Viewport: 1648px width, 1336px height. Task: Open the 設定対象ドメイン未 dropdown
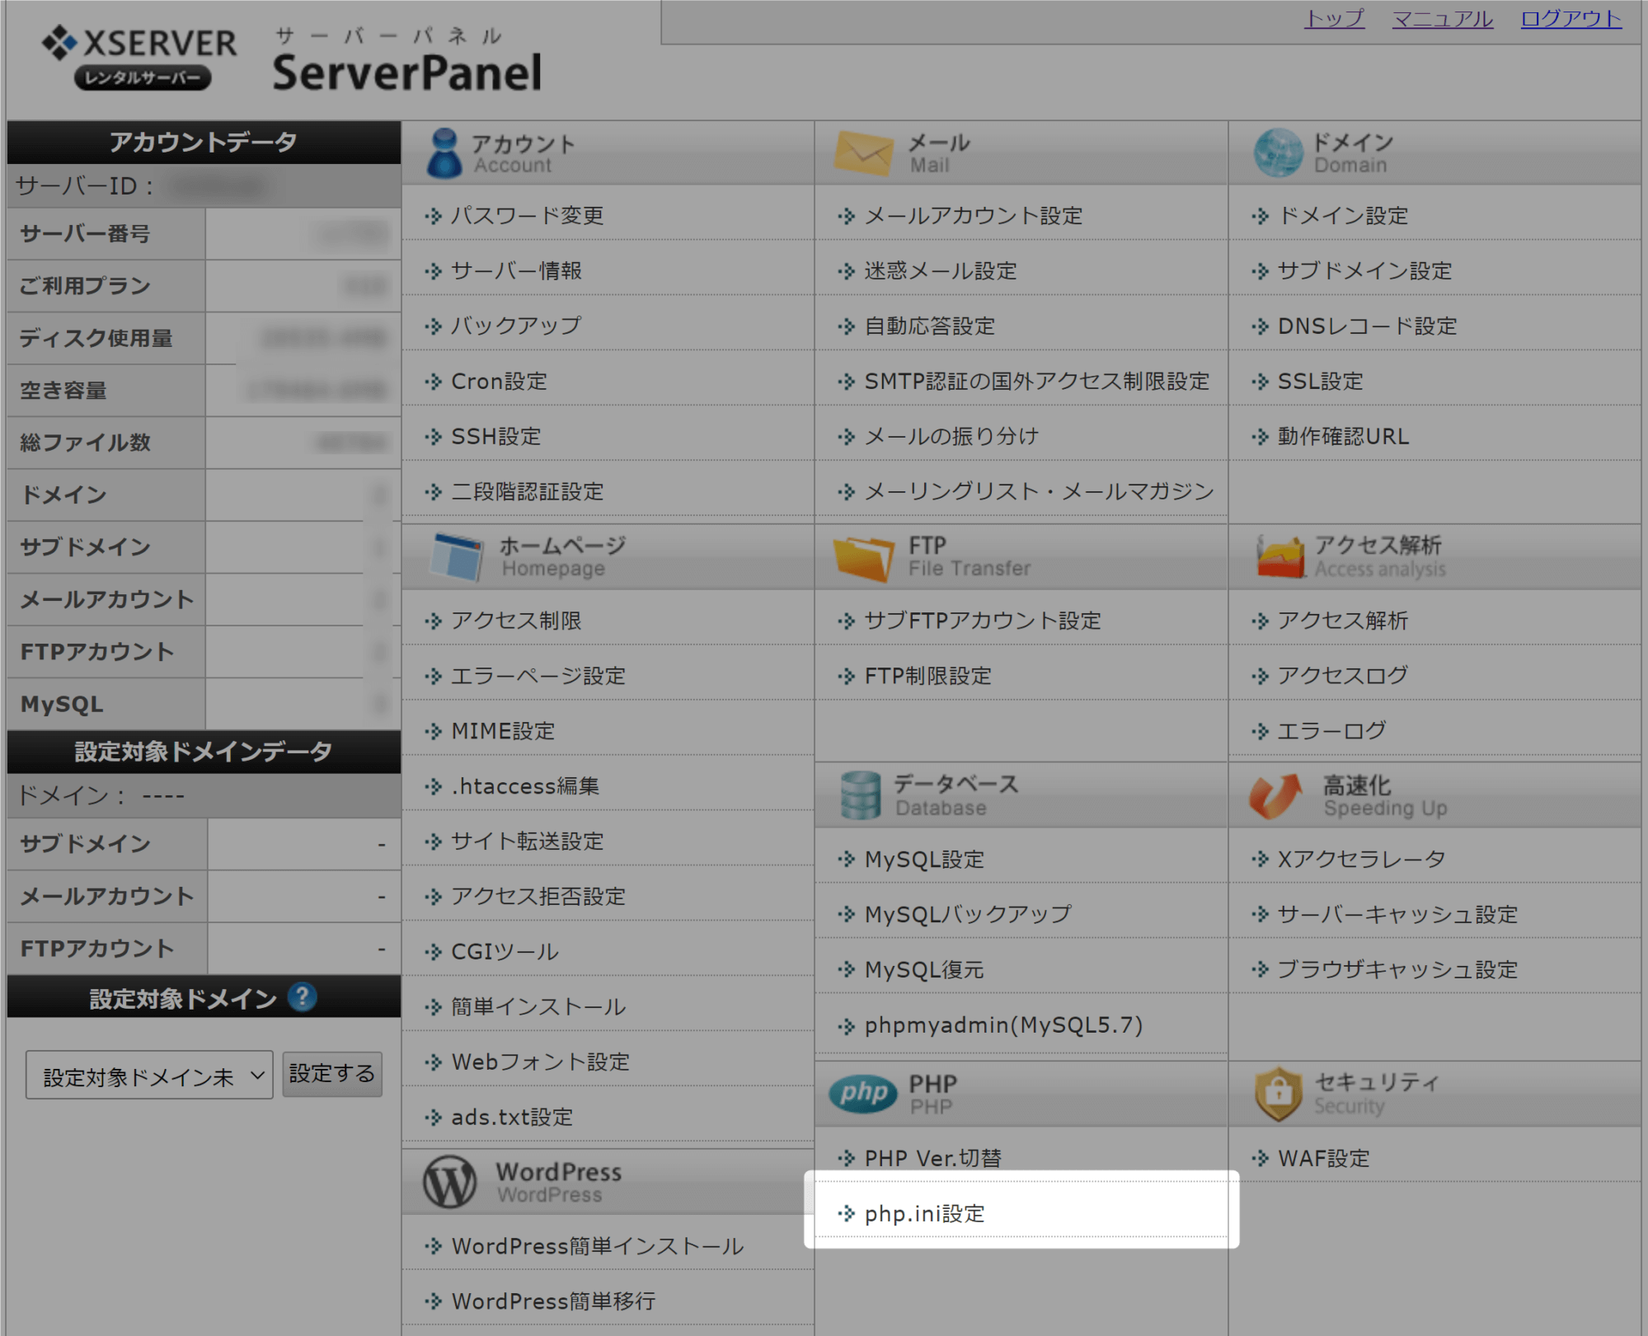(149, 1075)
